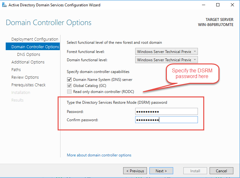Open More about domain controller options link
The width and height of the screenshot is (240, 178).
point(99,155)
